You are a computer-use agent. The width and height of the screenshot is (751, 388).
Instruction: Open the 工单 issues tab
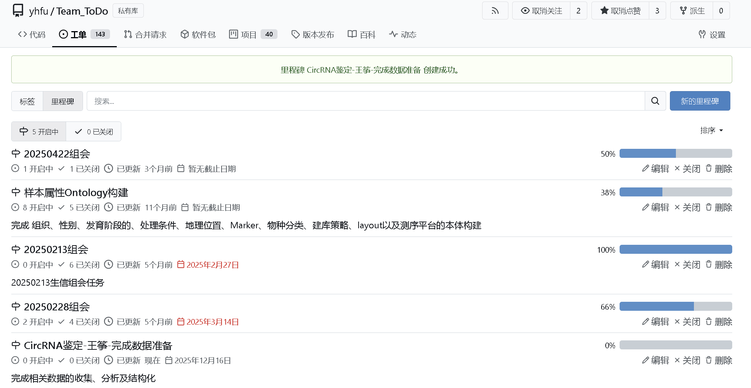tap(84, 34)
